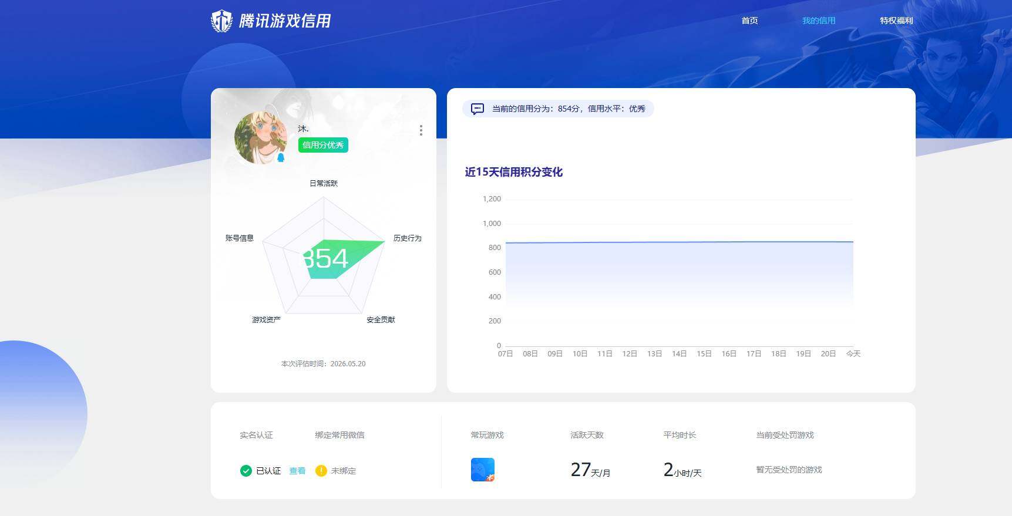The image size is (1012, 516).
Task: Click the blue trend line in credit chart
Action: pyautogui.click(x=679, y=242)
